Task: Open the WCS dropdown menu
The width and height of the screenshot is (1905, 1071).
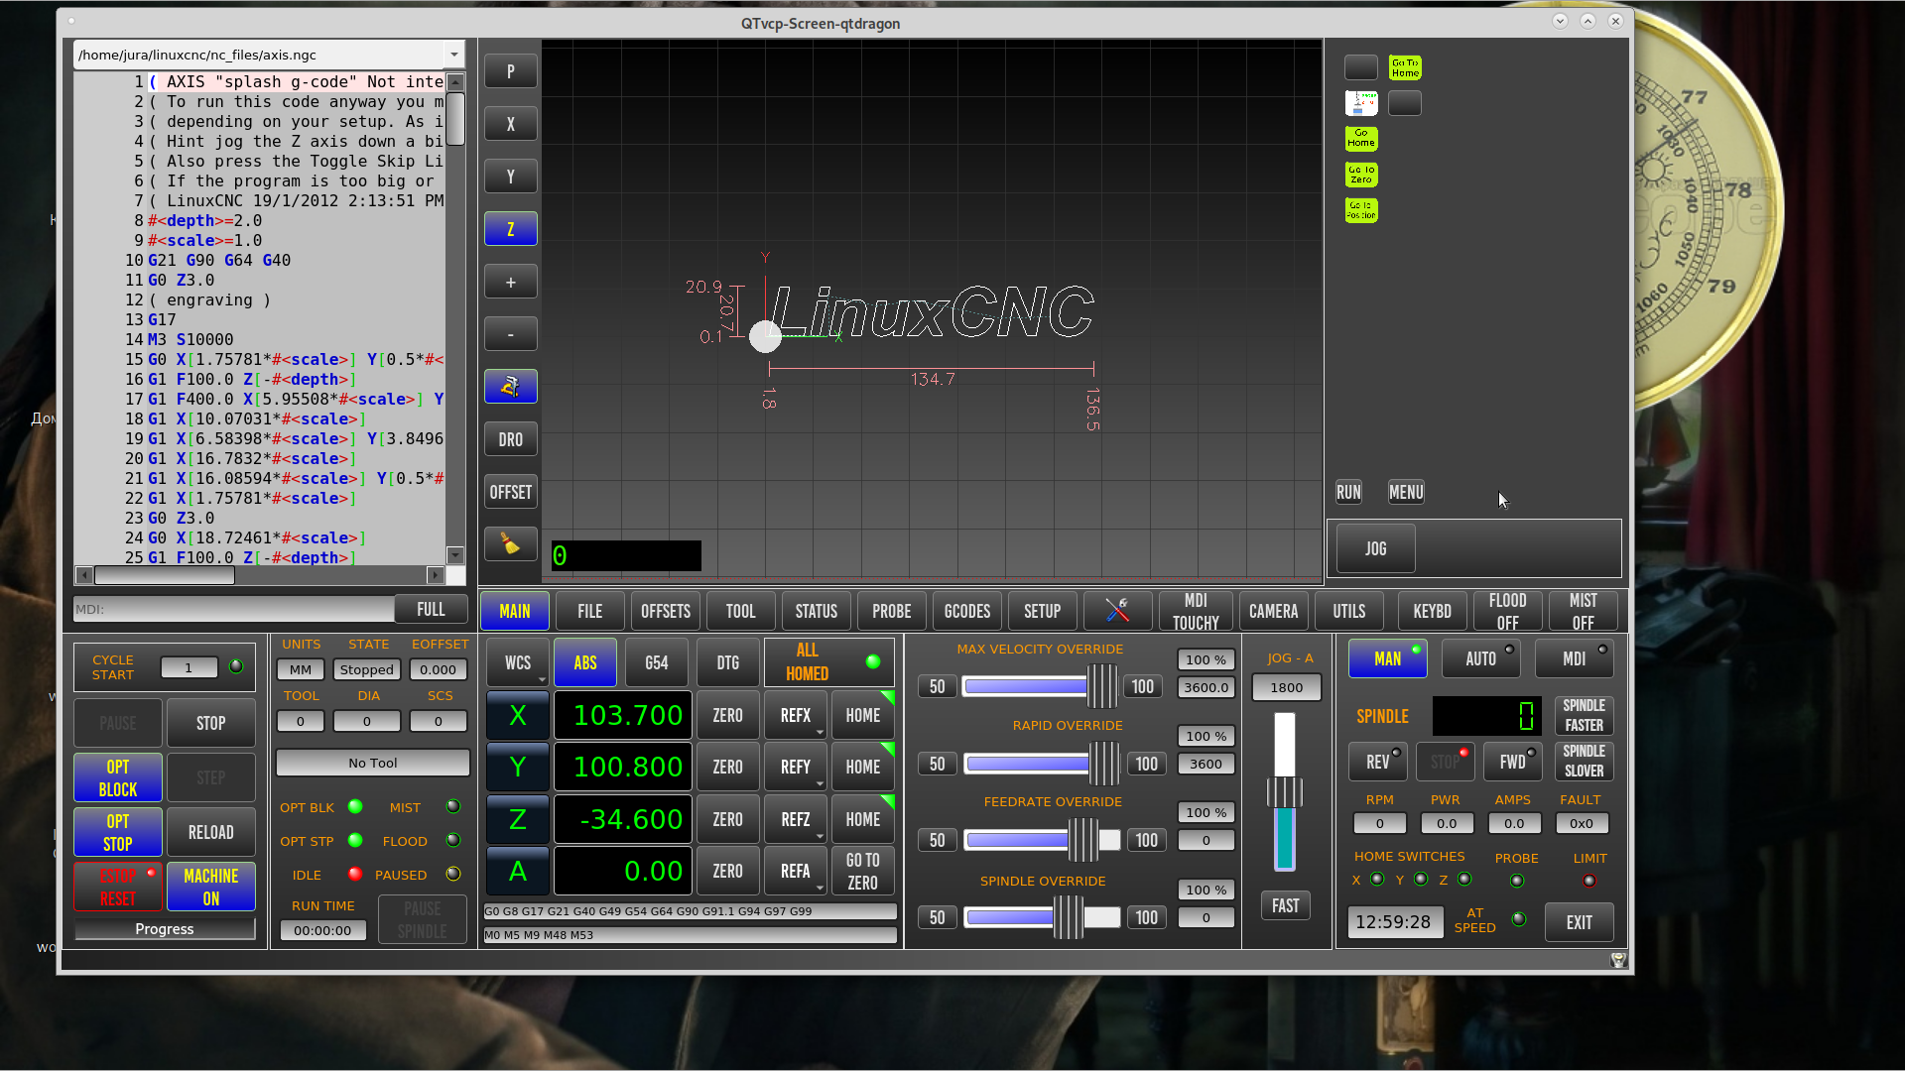Action: [518, 662]
